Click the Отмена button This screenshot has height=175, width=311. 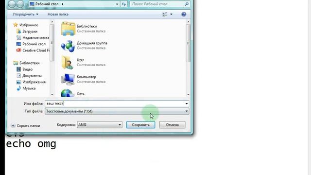coord(172,125)
